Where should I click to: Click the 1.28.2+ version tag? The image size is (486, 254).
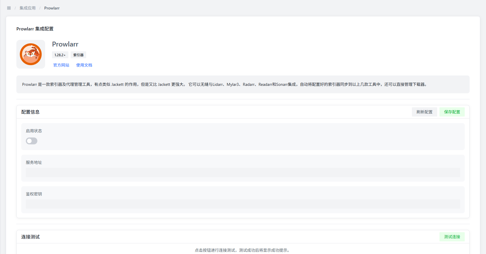pos(60,55)
